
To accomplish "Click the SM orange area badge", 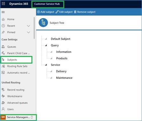I will point(3,117).
